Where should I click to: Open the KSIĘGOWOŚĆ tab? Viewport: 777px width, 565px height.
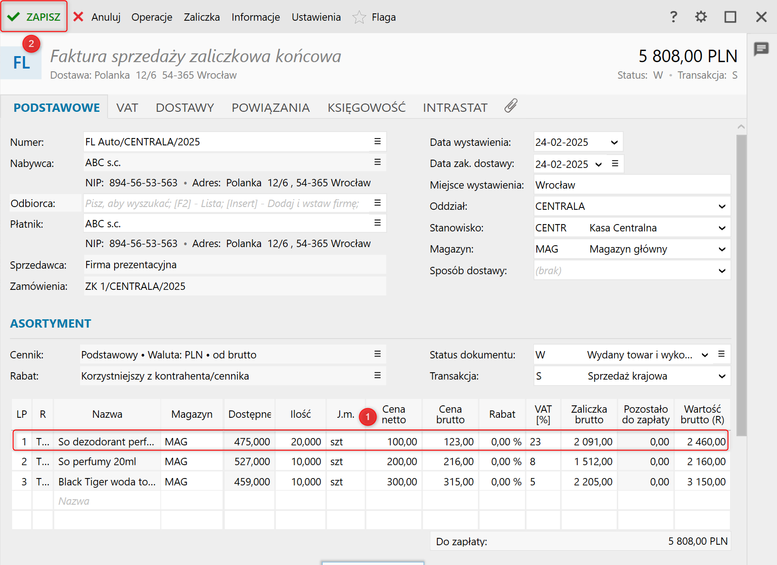(366, 108)
